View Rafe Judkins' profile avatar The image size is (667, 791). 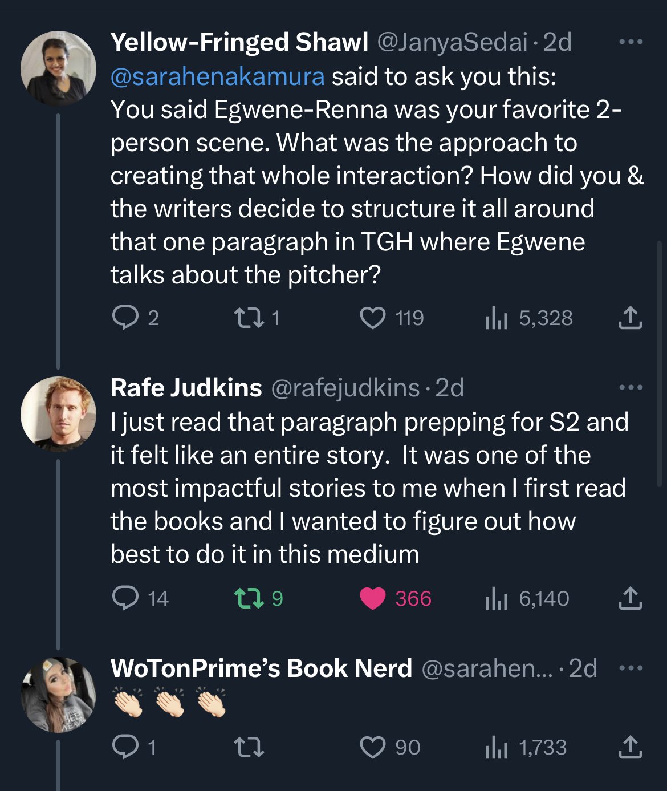[x=58, y=413]
